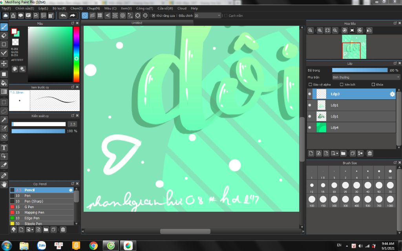Open the Pha trộn blend mode dropdown
Image resolution: width=402 pixels, height=251 pixels.
(366, 77)
